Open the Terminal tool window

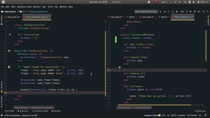[56, 111]
